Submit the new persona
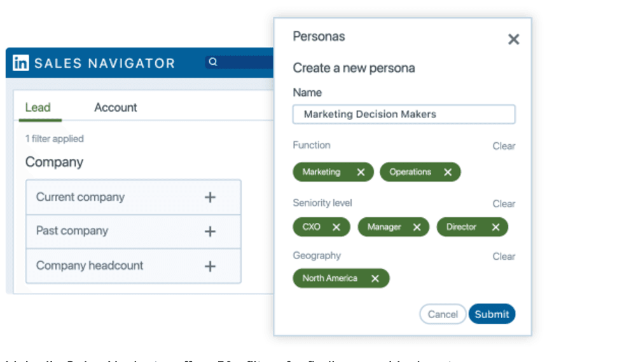636x362 pixels. click(492, 314)
